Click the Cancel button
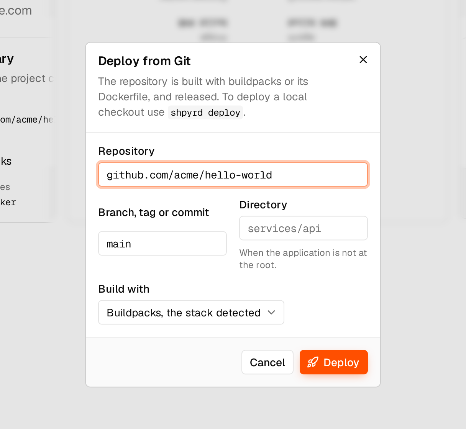466x429 pixels. (x=267, y=362)
